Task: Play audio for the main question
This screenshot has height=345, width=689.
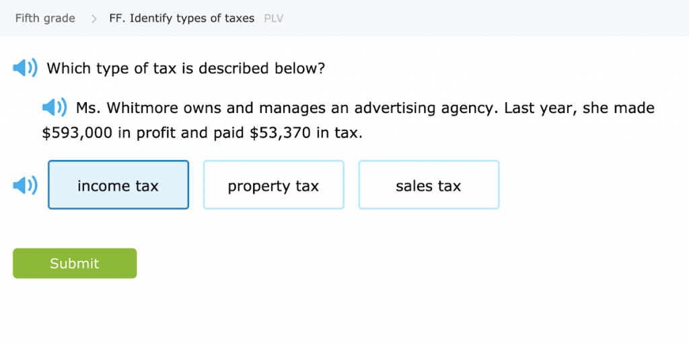Action: [26, 68]
